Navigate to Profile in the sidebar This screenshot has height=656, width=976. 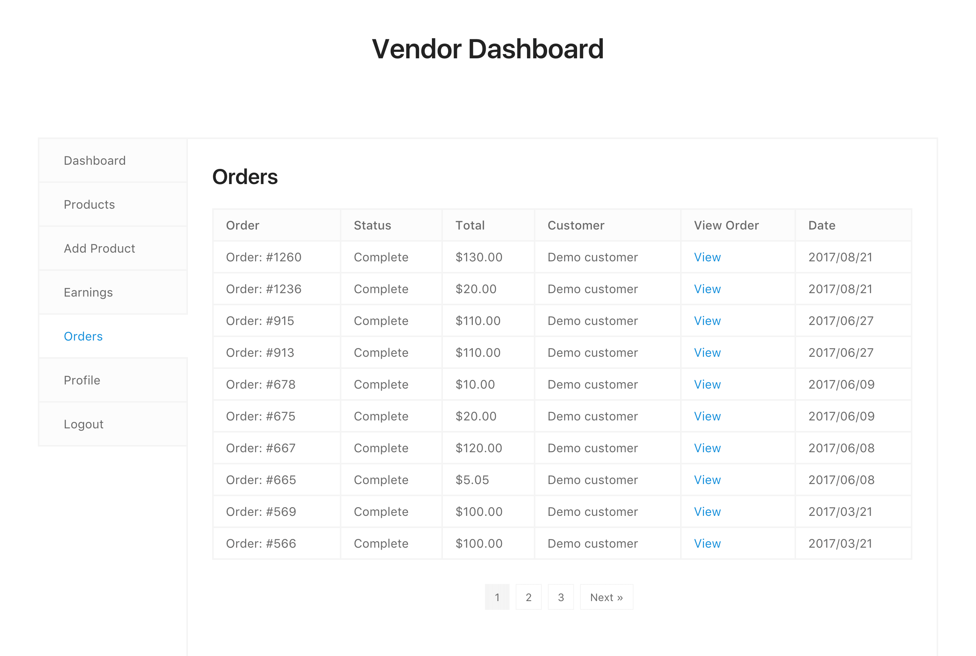[x=82, y=380]
